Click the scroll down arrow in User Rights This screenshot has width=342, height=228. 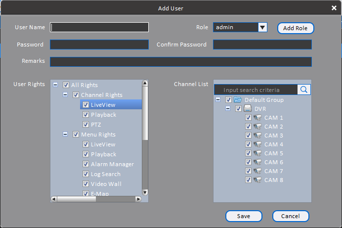(145, 192)
